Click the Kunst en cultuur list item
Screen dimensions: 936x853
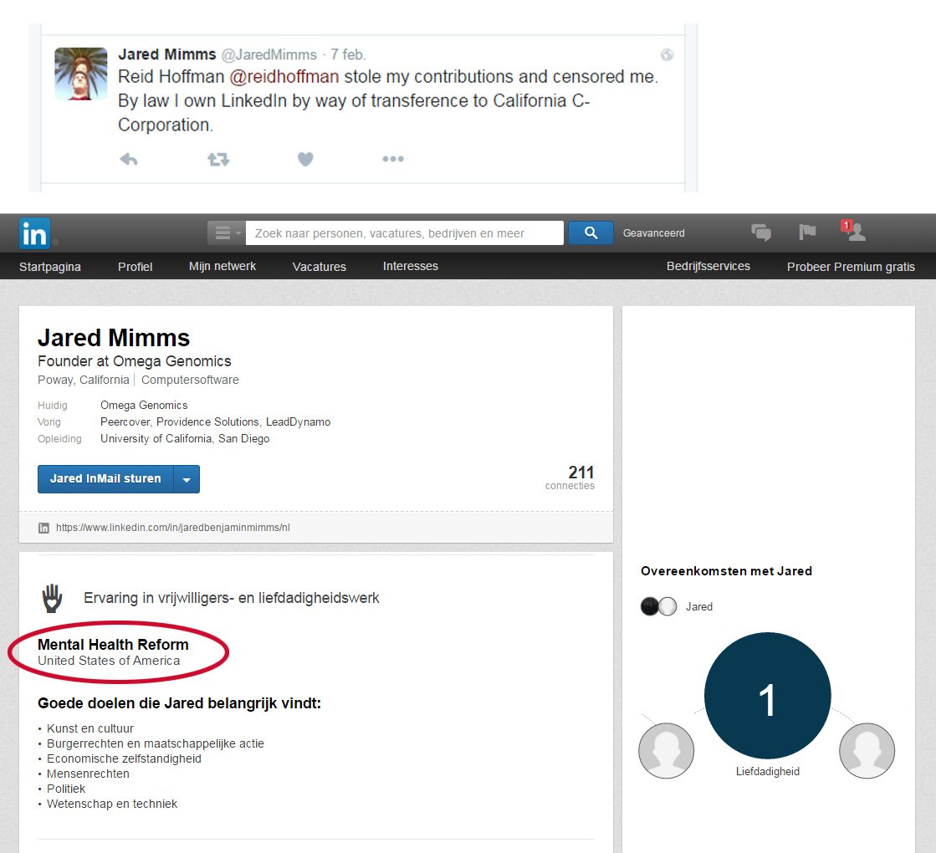tap(90, 729)
